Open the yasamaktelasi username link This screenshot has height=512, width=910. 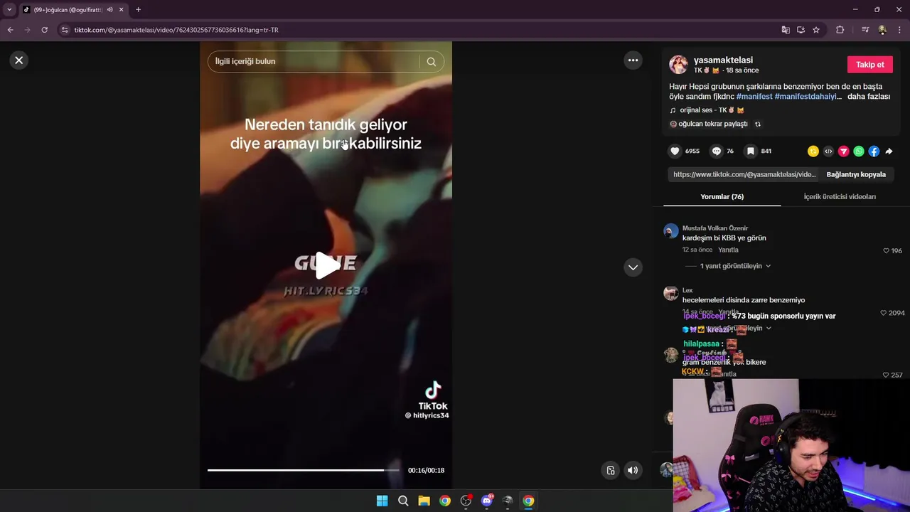pyautogui.click(x=723, y=60)
